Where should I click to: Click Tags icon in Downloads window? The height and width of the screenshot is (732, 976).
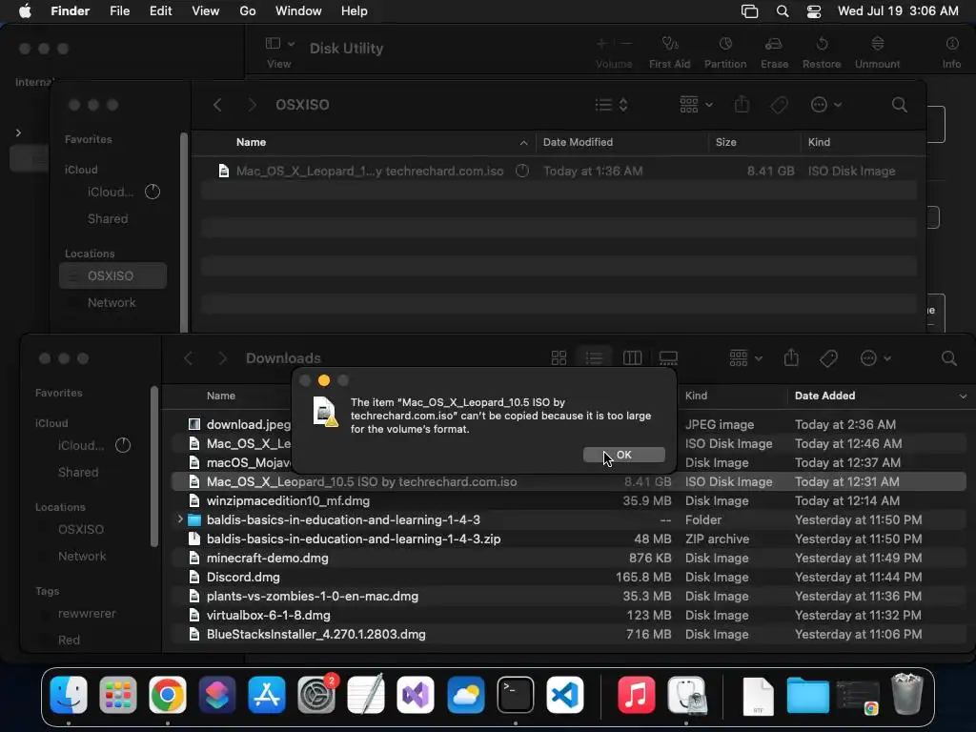pos(828,358)
